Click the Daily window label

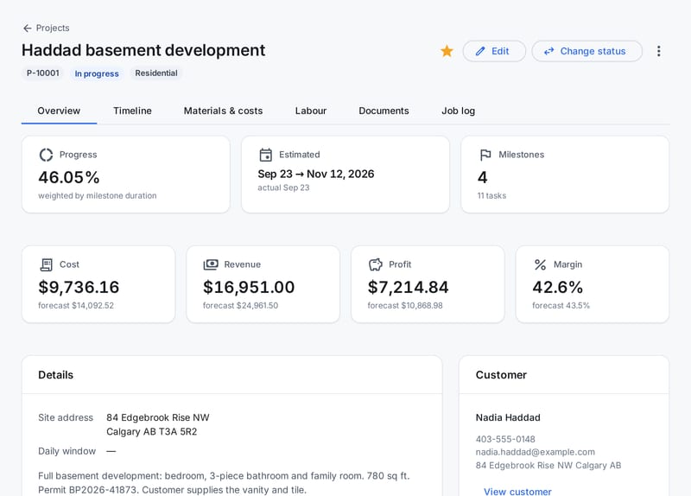67,451
